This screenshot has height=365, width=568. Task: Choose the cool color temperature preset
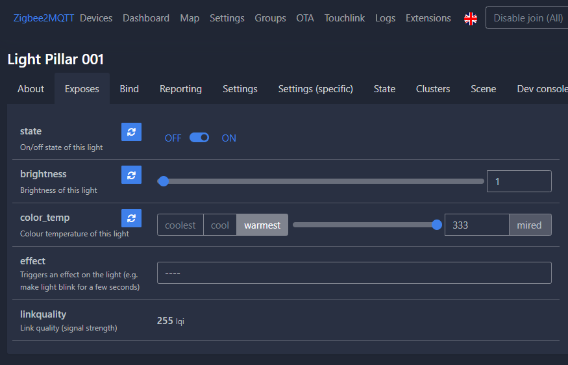220,225
